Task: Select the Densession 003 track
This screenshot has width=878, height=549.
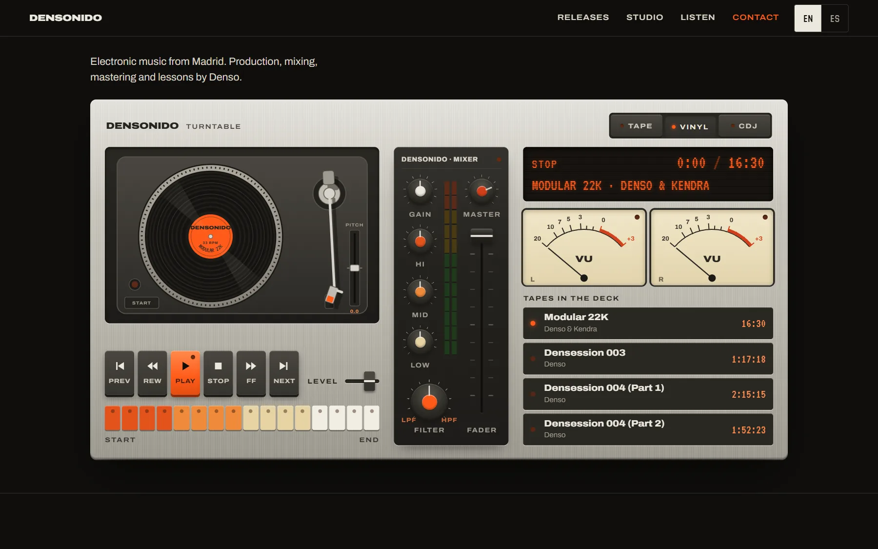Action: click(648, 359)
